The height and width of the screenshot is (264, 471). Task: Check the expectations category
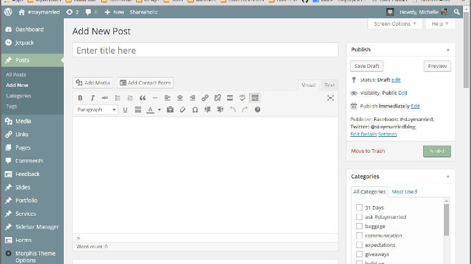click(x=359, y=244)
